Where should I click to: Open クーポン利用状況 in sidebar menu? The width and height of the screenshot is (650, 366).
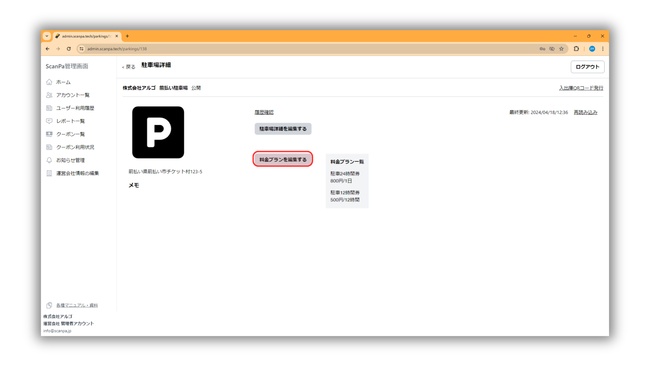[75, 147]
